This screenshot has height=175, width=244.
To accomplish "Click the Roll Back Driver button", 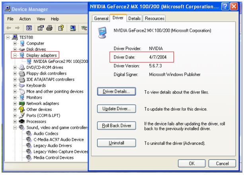I will point(116,126).
